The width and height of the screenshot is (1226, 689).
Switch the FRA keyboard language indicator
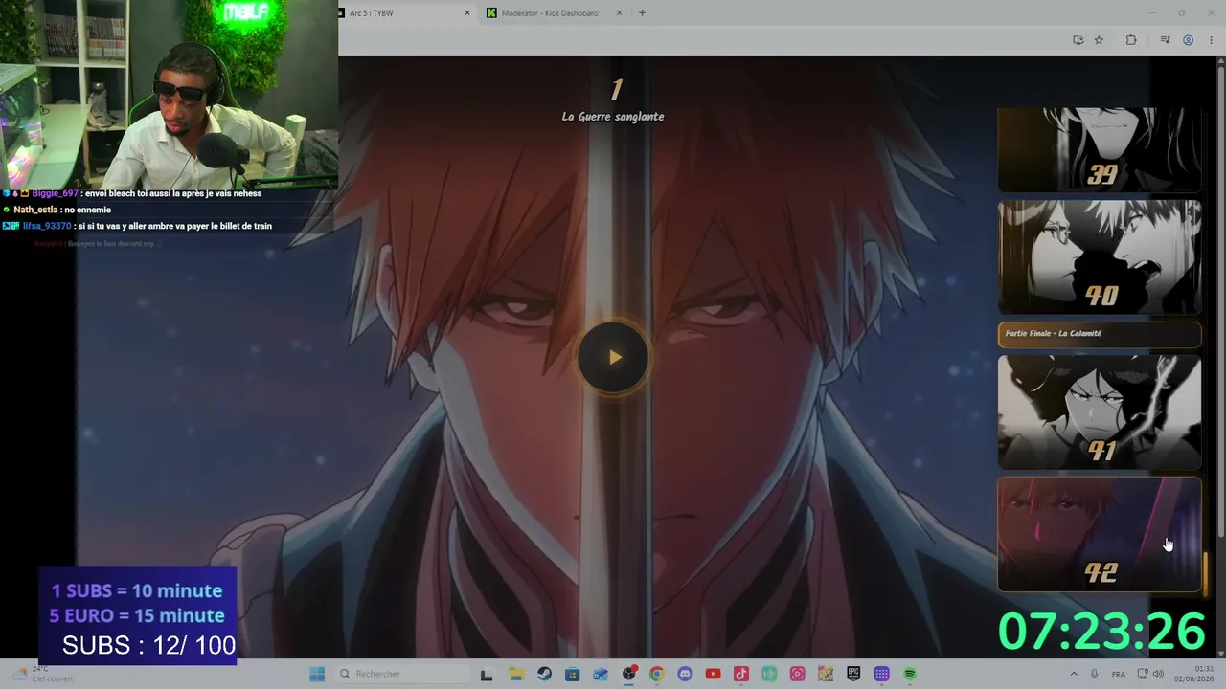[x=1119, y=674]
